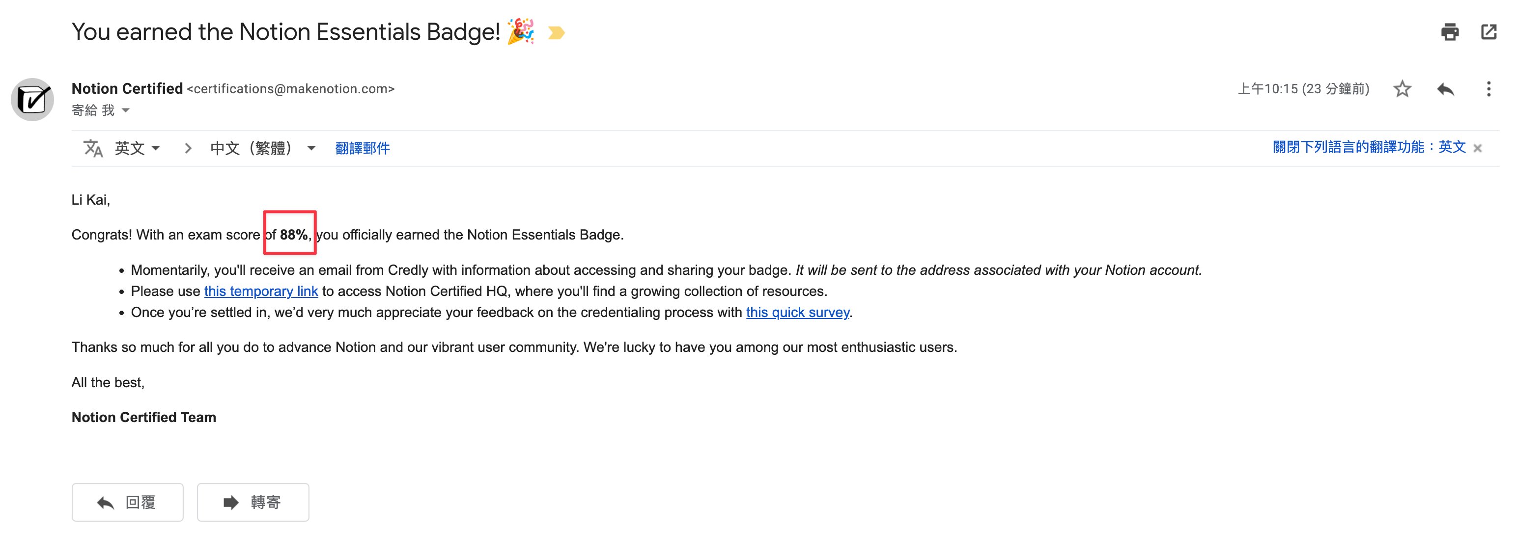This screenshot has height=534, width=1514.
Task: Click the 轉寄 forward button
Action: point(252,502)
